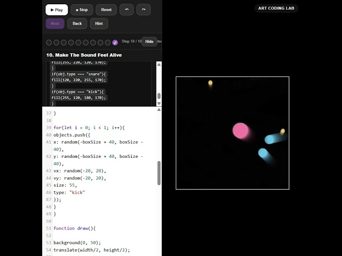Select the third step progress circle
The height and width of the screenshot is (256, 342).
point(64,43)
